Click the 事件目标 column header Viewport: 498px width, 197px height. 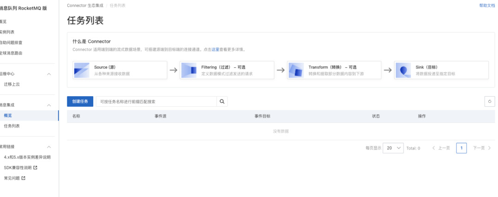pyautogui.click(x=262, y=116)
